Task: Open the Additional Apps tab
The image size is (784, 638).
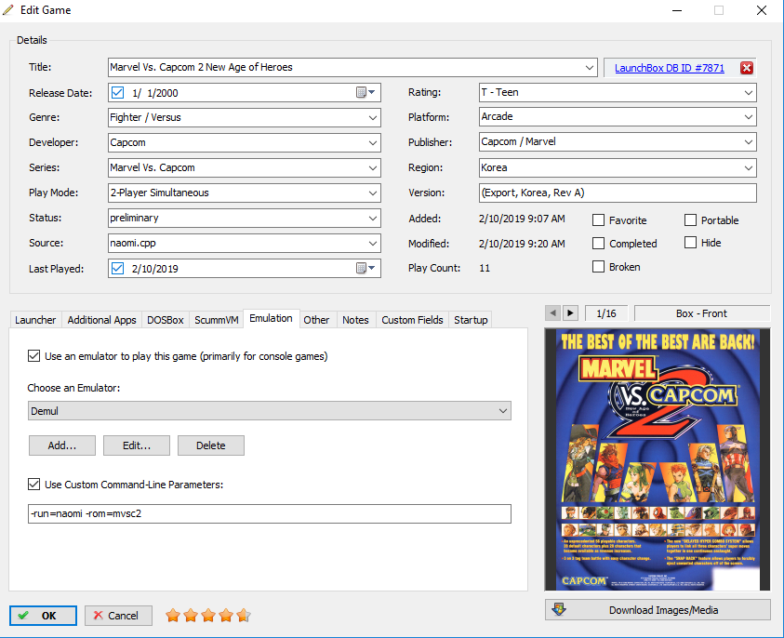Action: click(101, 320)
